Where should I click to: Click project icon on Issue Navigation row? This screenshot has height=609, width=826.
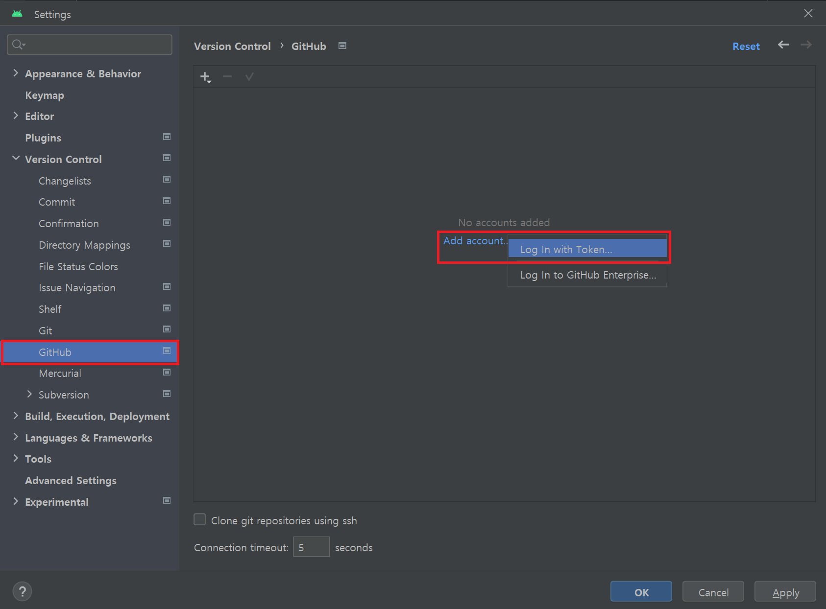pos(167,286)
